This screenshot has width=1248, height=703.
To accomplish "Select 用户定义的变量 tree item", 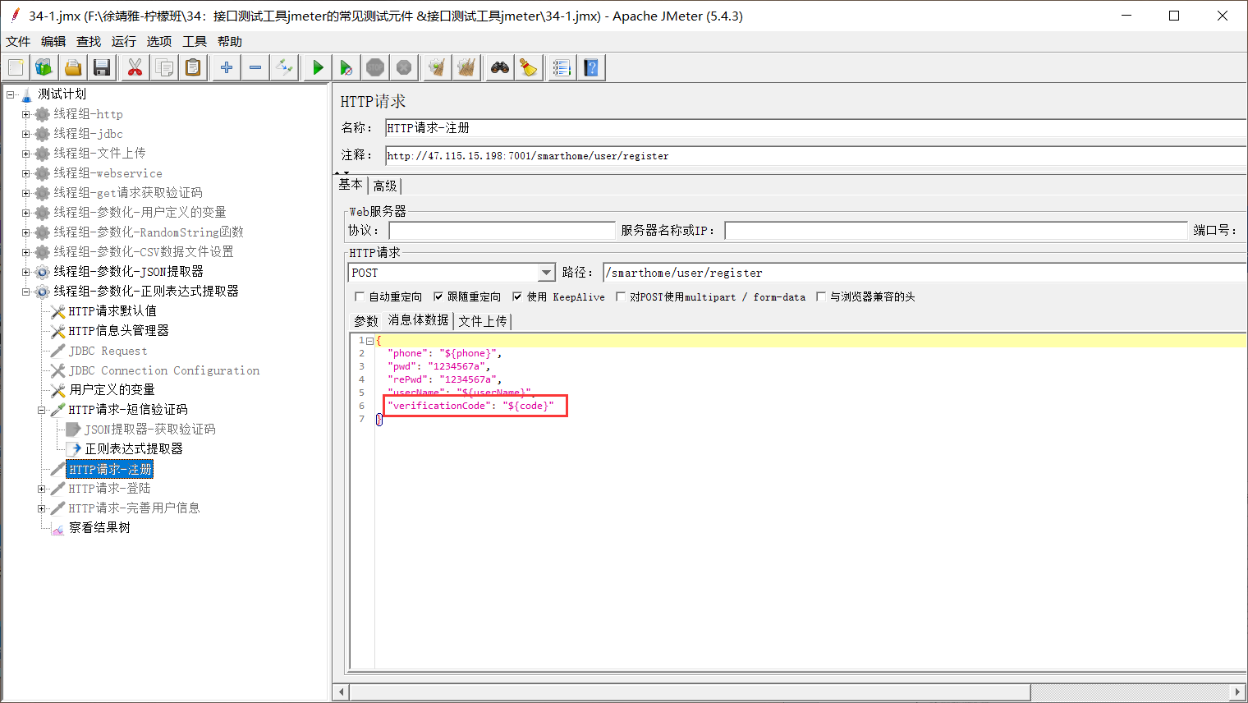I will pos(112,390).
